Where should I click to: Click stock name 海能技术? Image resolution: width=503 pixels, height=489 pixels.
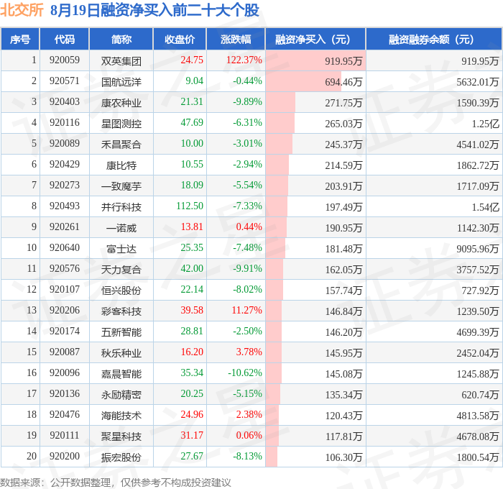[121, 415]
